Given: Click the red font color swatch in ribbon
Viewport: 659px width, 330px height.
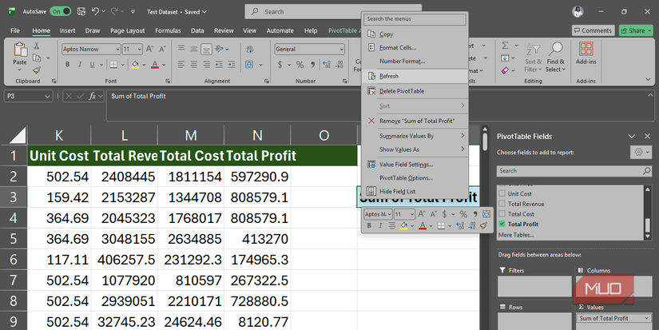Looking at the screenshot, I should click(155, 66).
